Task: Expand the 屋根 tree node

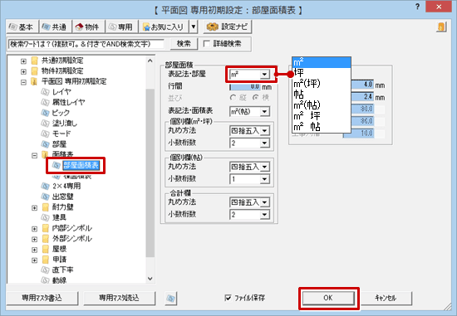Action: (x=34, y=250)
